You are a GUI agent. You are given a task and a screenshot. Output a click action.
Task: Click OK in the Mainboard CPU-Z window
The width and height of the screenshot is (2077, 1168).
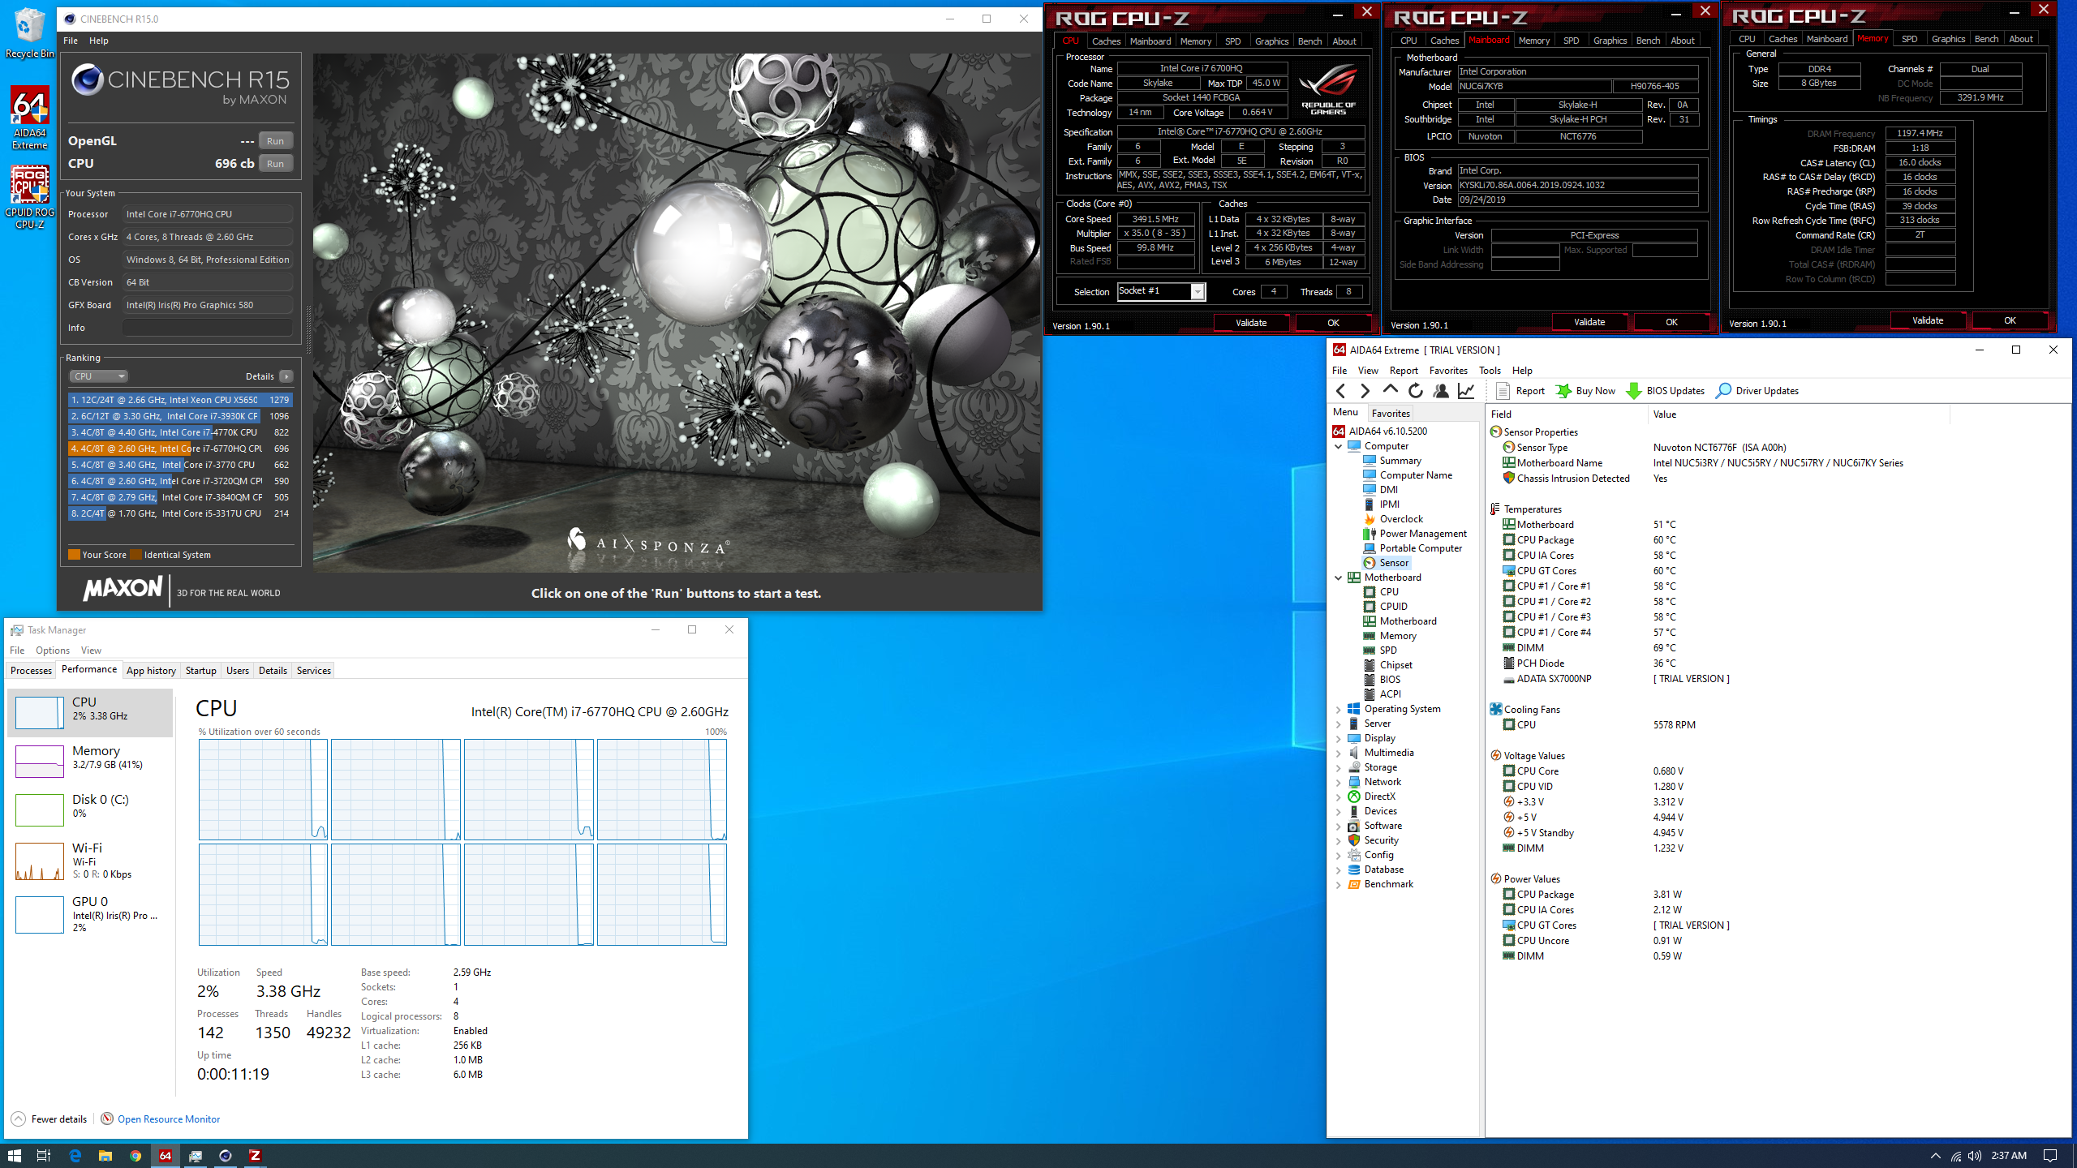1671,322
